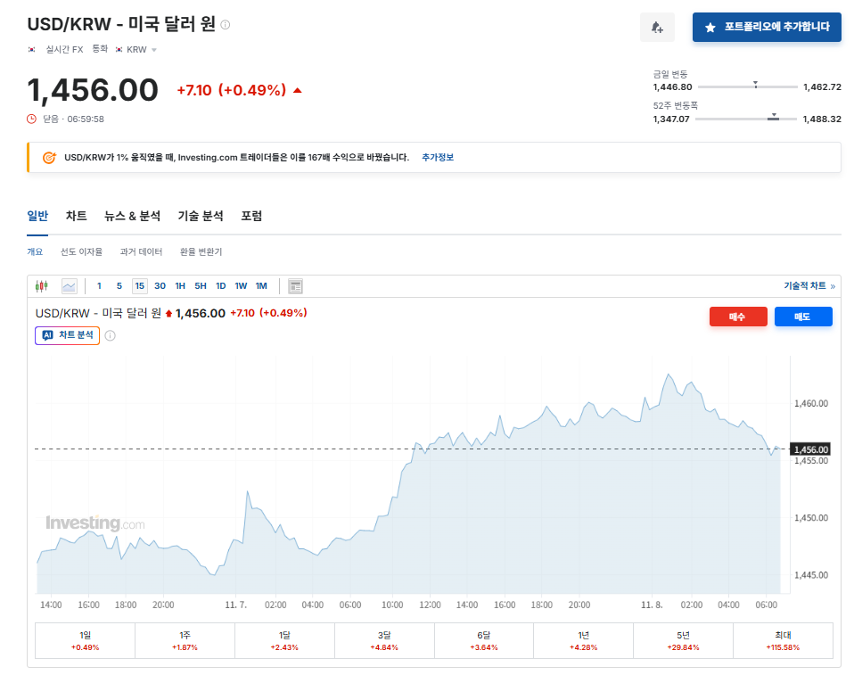Select the candlestick chart type icon
Viewport: 854px width, 675px height.
tap(41, 285)
